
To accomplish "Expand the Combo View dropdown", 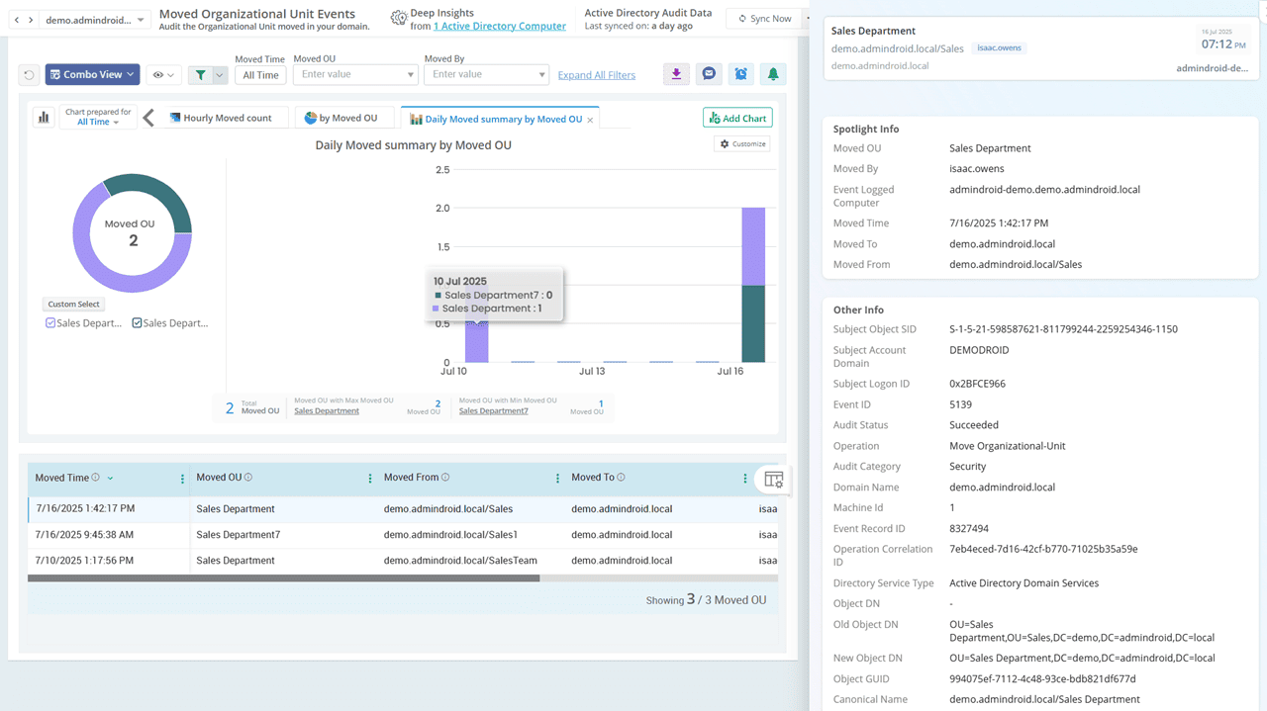I will click(x=92, y=75).
